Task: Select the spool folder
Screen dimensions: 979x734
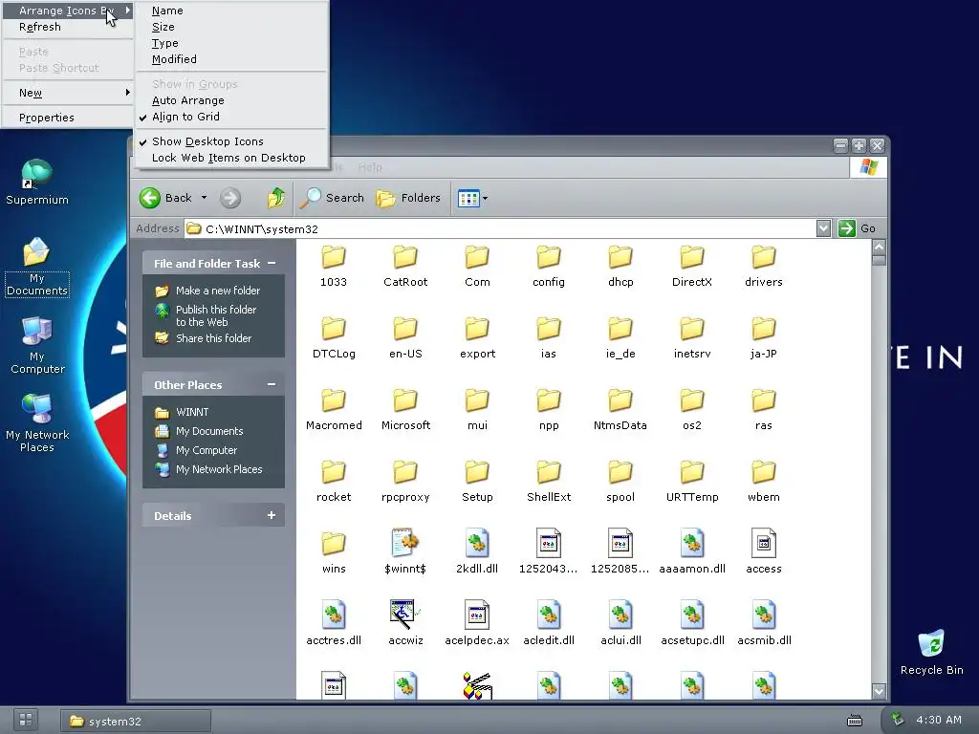Action: (620, 482)
